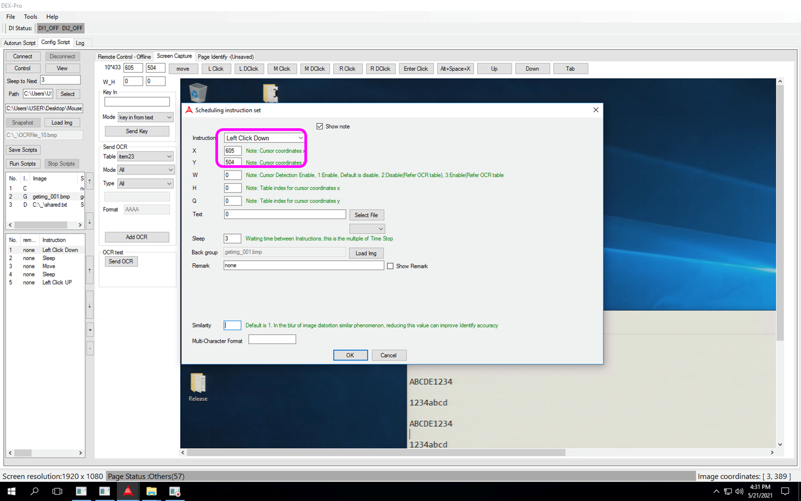801x501 pixels.
Task: Move image list item down arrow
Action: (89, 221)
